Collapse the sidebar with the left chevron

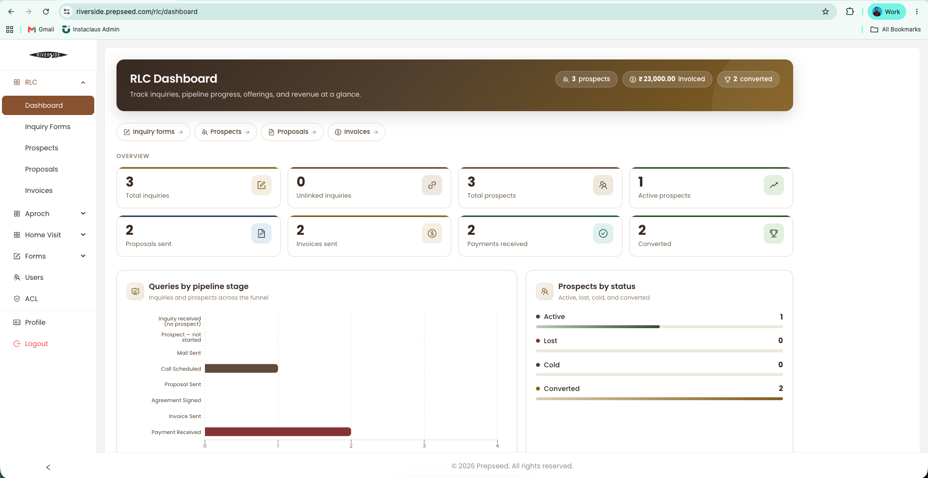[48, 467]
